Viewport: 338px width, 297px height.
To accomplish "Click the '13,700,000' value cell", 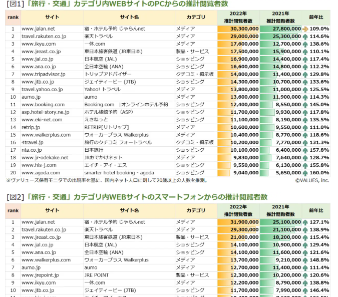I will point(238,260).
